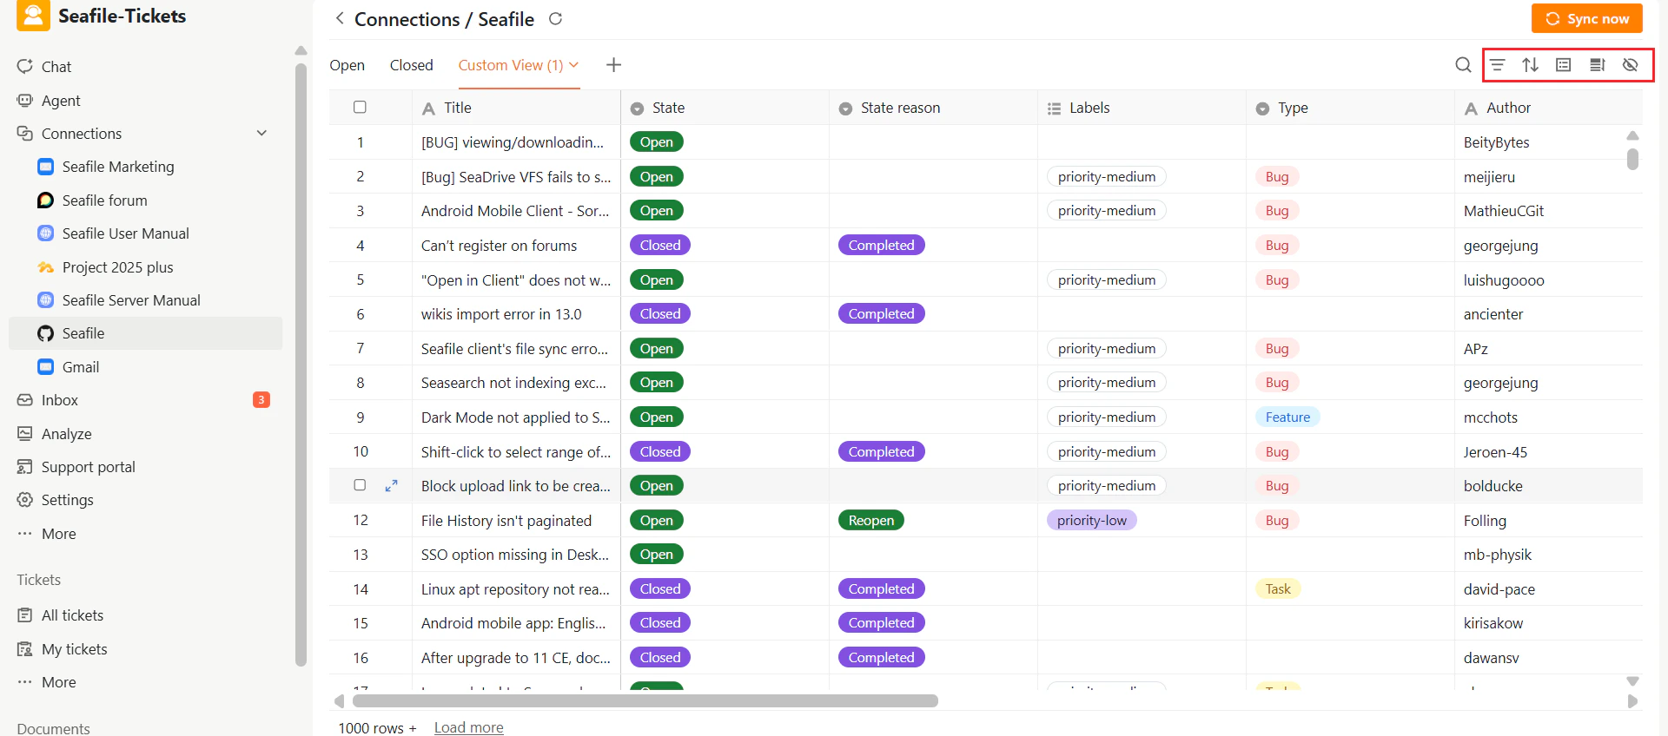Select the Custom View (1) tab
1668x736 pixels.
pyautogui.click(x=511, y=65)
